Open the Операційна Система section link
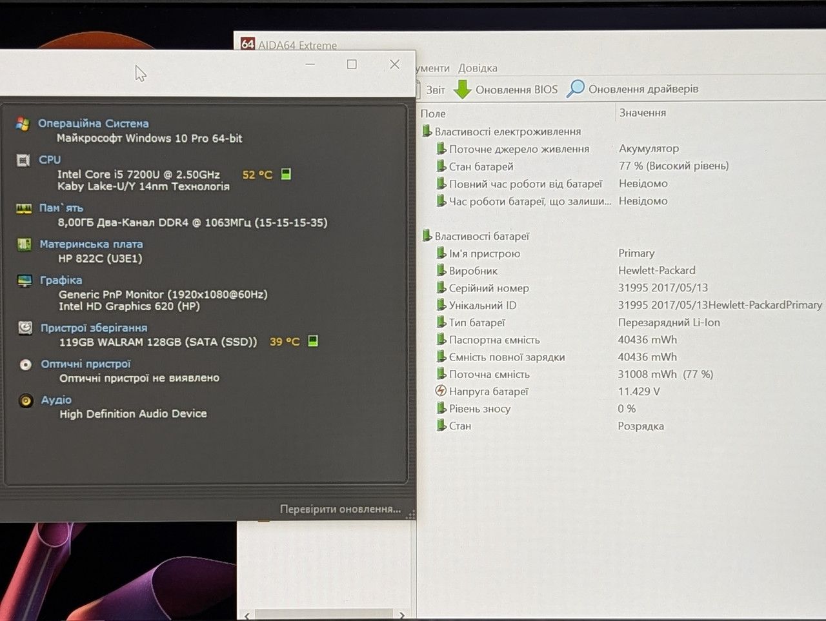Screen dimensions: 826x621 point(93,123)
